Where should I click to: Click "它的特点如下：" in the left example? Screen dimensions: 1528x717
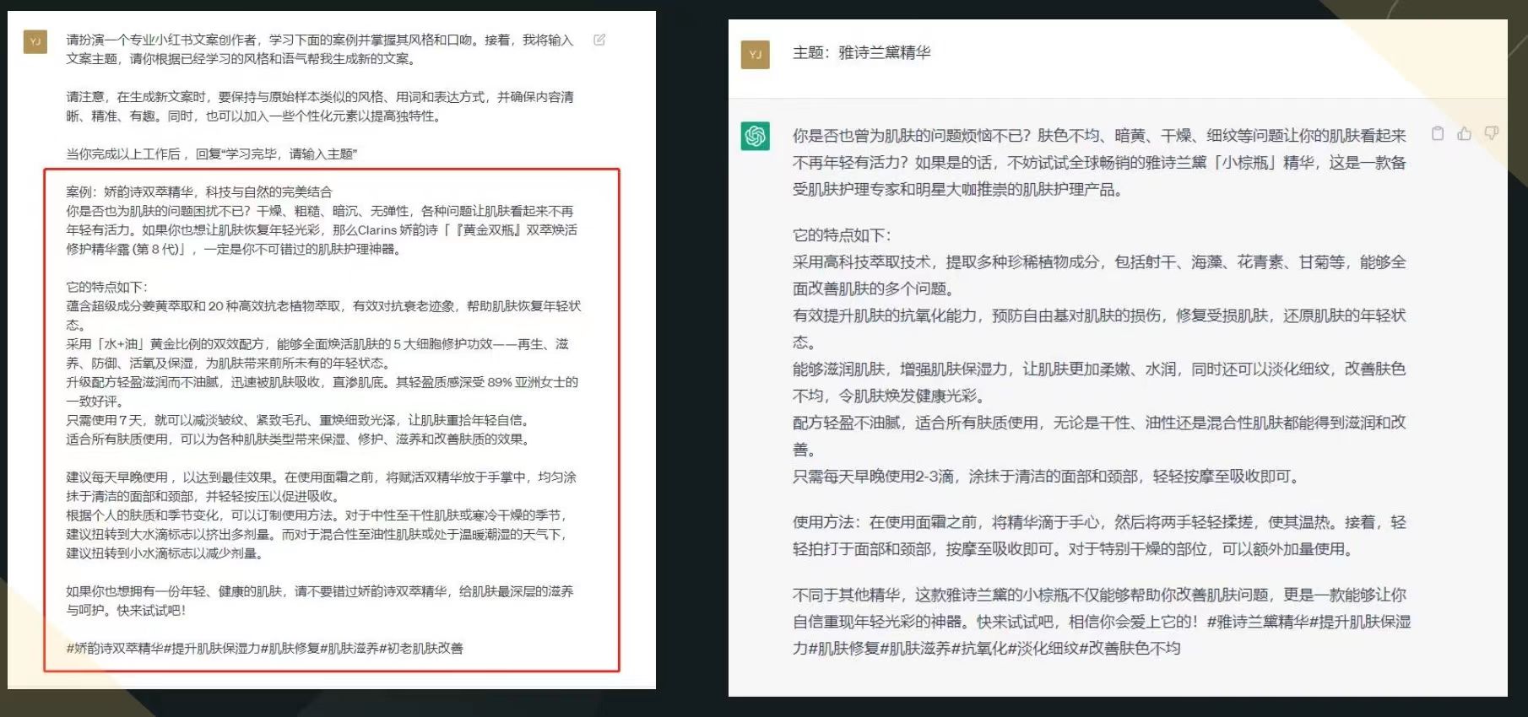tap(107, 287)
